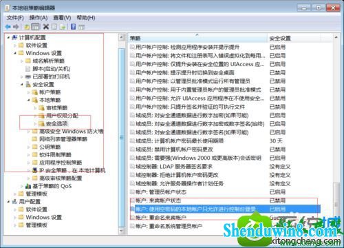Click policy list scrollbar up arrow
Screen dimensions: 344x248
(336, 37)
